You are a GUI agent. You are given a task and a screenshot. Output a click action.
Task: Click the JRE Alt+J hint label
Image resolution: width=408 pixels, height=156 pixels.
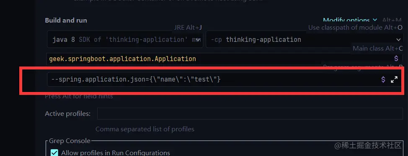tap(188, 28)
